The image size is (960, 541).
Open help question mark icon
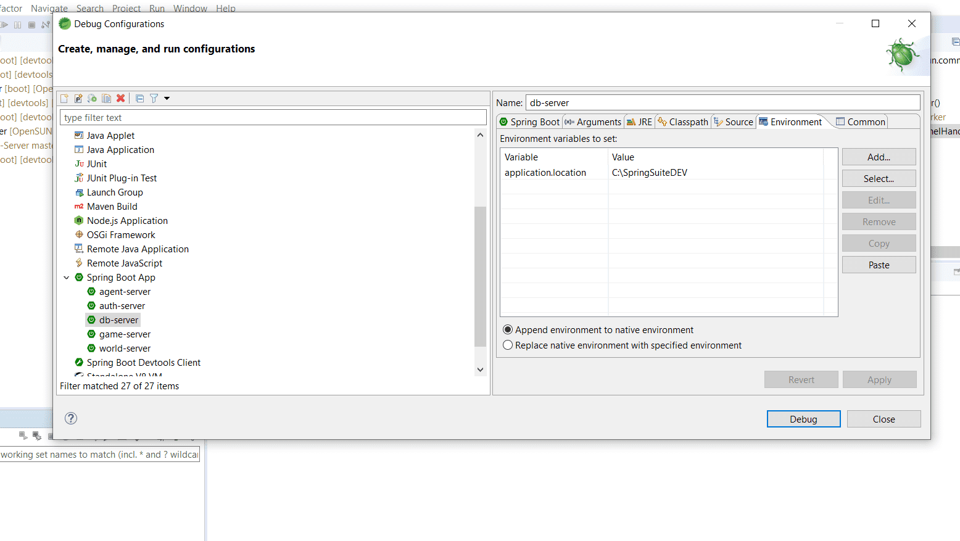pyautogui.click(x=71, y=418)
